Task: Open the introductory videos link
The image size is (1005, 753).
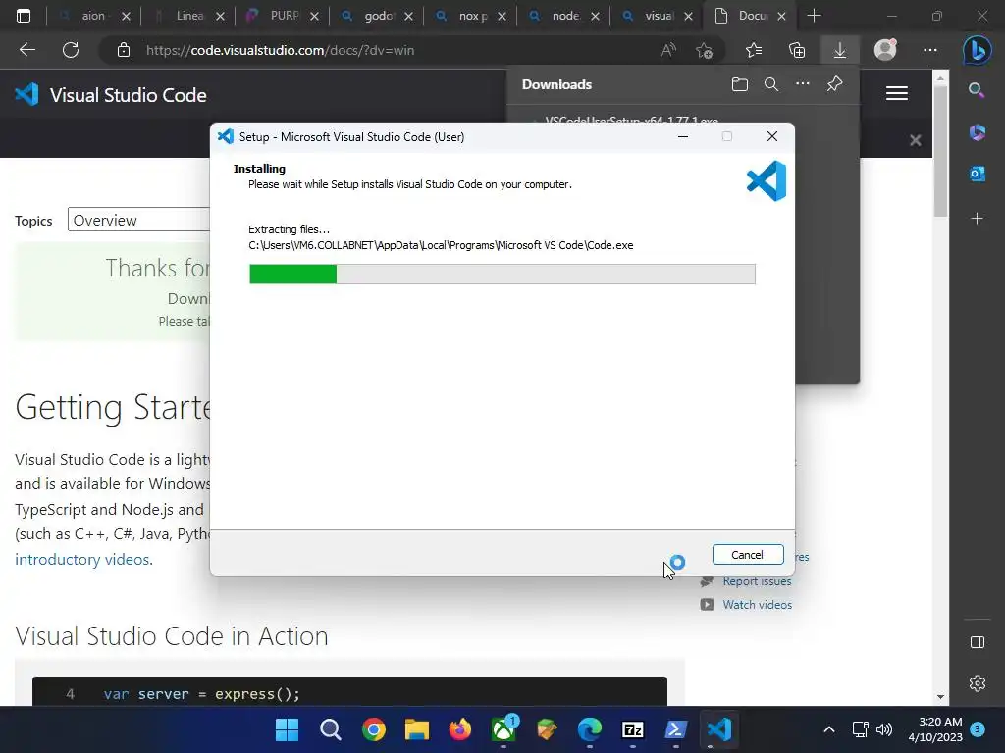Action: pos(83,559)
